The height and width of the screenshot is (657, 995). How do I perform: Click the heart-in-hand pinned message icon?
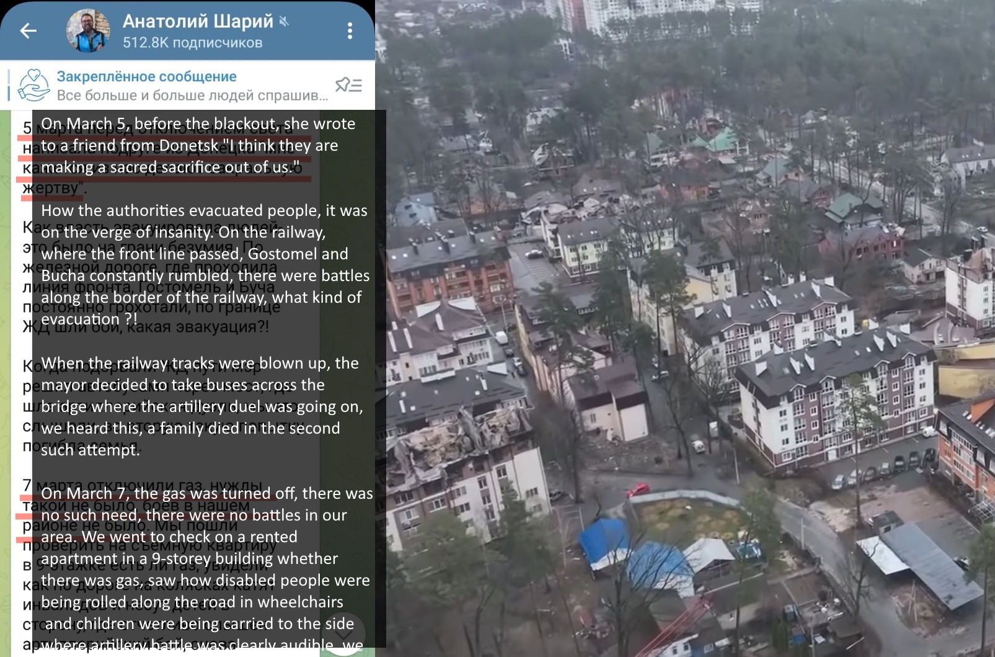tap(33, 85)
